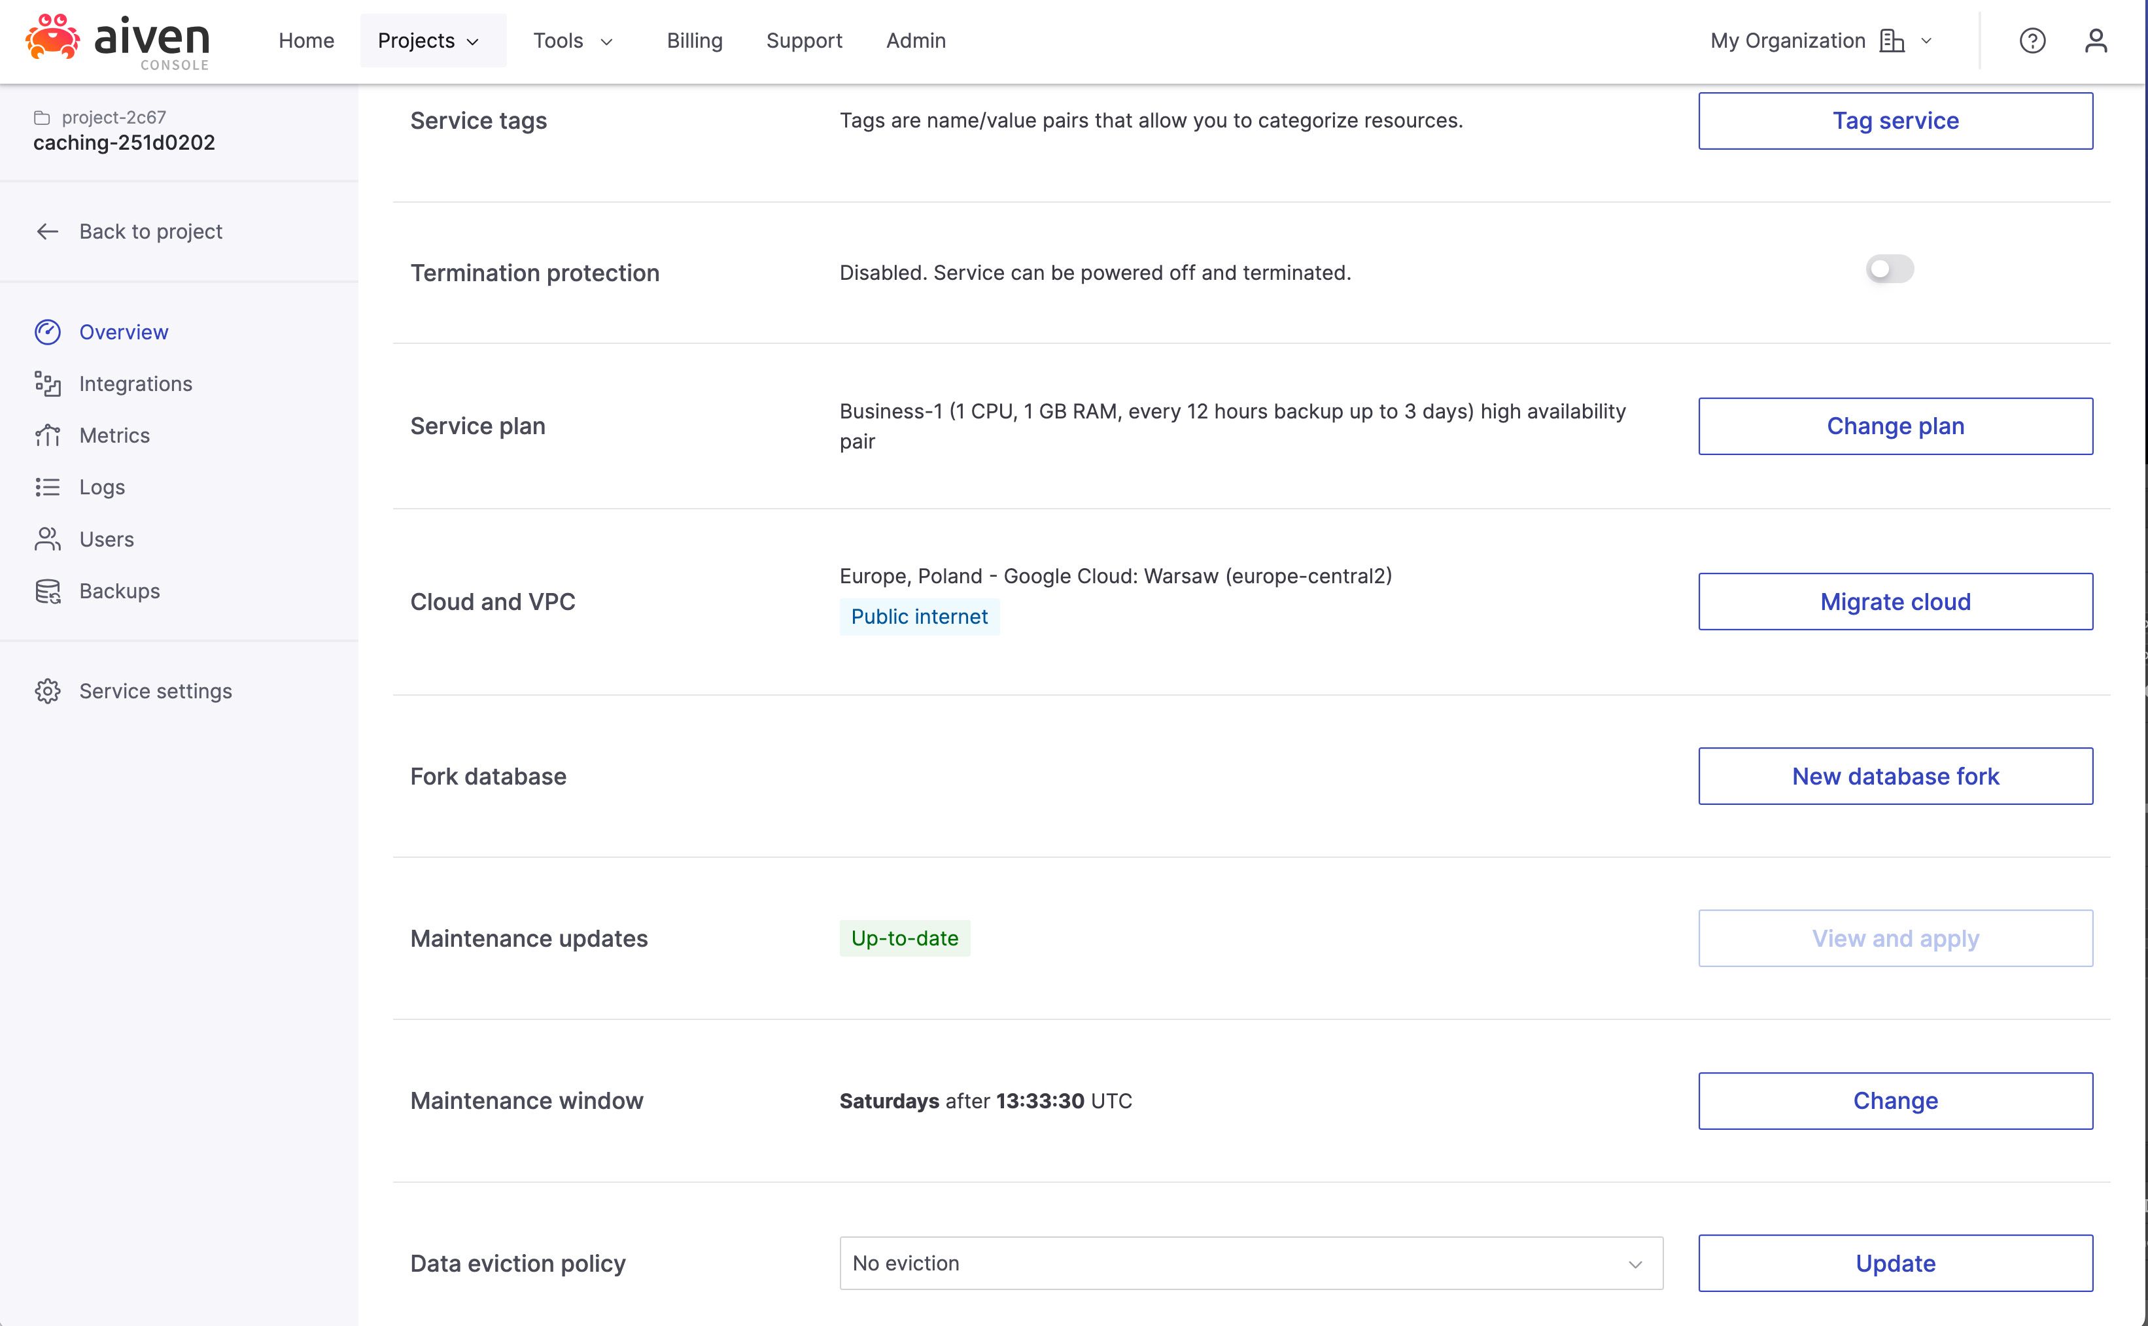Click the Migrate cloud button
The width and height of the screenshot is (2148, 1326).
(1896, 602)
